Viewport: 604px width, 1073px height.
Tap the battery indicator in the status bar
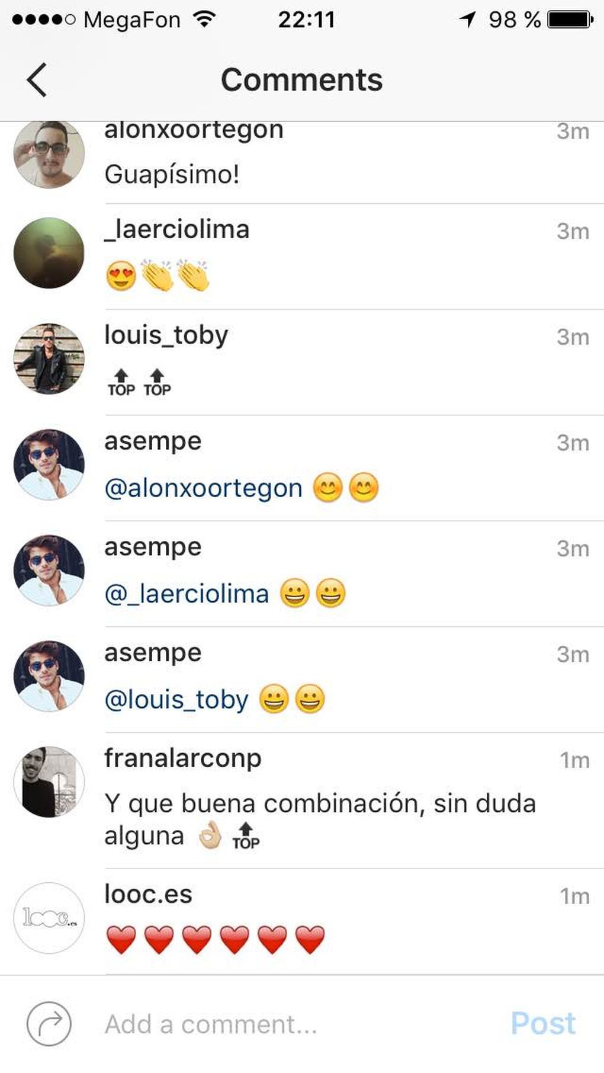click(570, 20)
